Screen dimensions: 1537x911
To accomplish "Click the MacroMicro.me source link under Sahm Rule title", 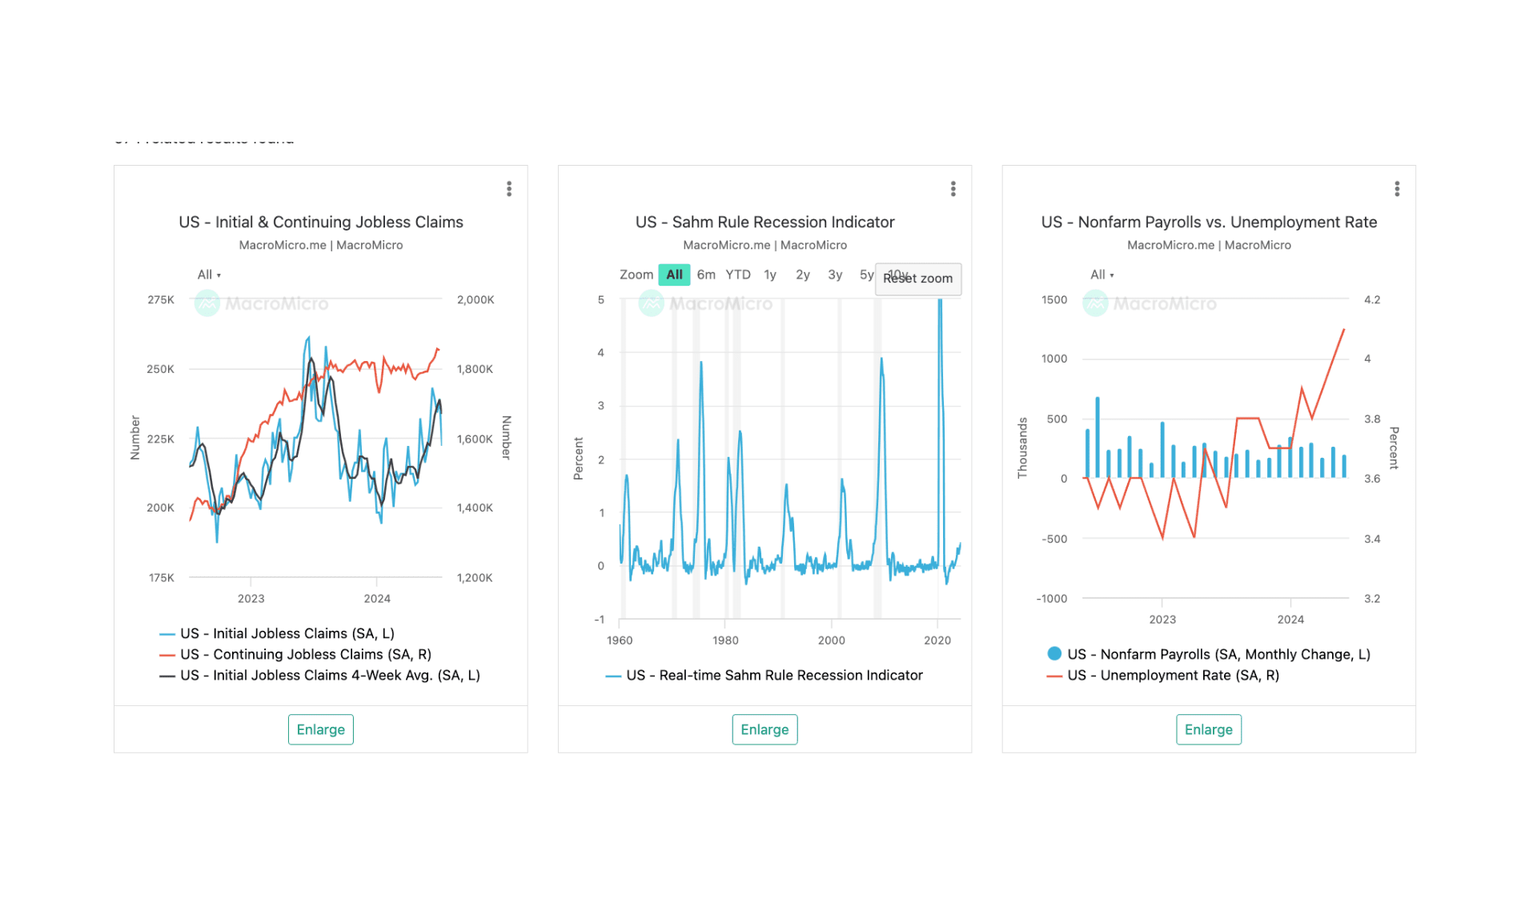I will pyautogui.click(x=725, y=245).
